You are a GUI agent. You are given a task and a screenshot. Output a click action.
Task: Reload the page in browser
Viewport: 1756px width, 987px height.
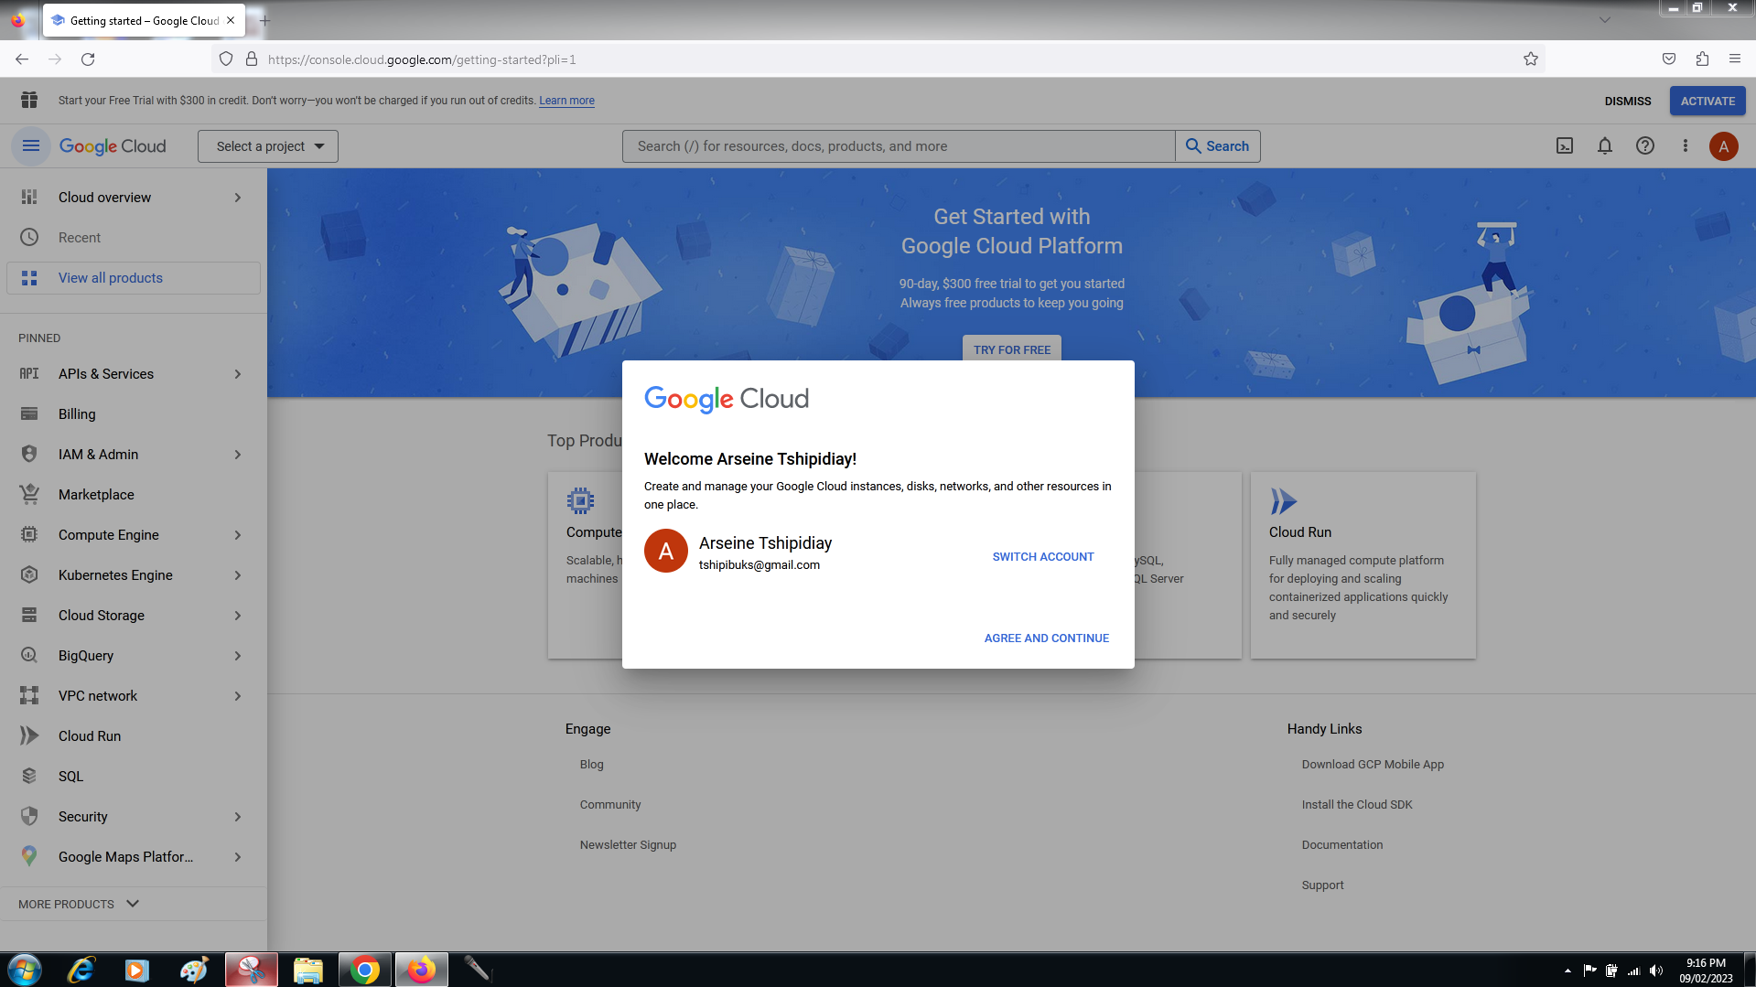[x=88, y=59]
